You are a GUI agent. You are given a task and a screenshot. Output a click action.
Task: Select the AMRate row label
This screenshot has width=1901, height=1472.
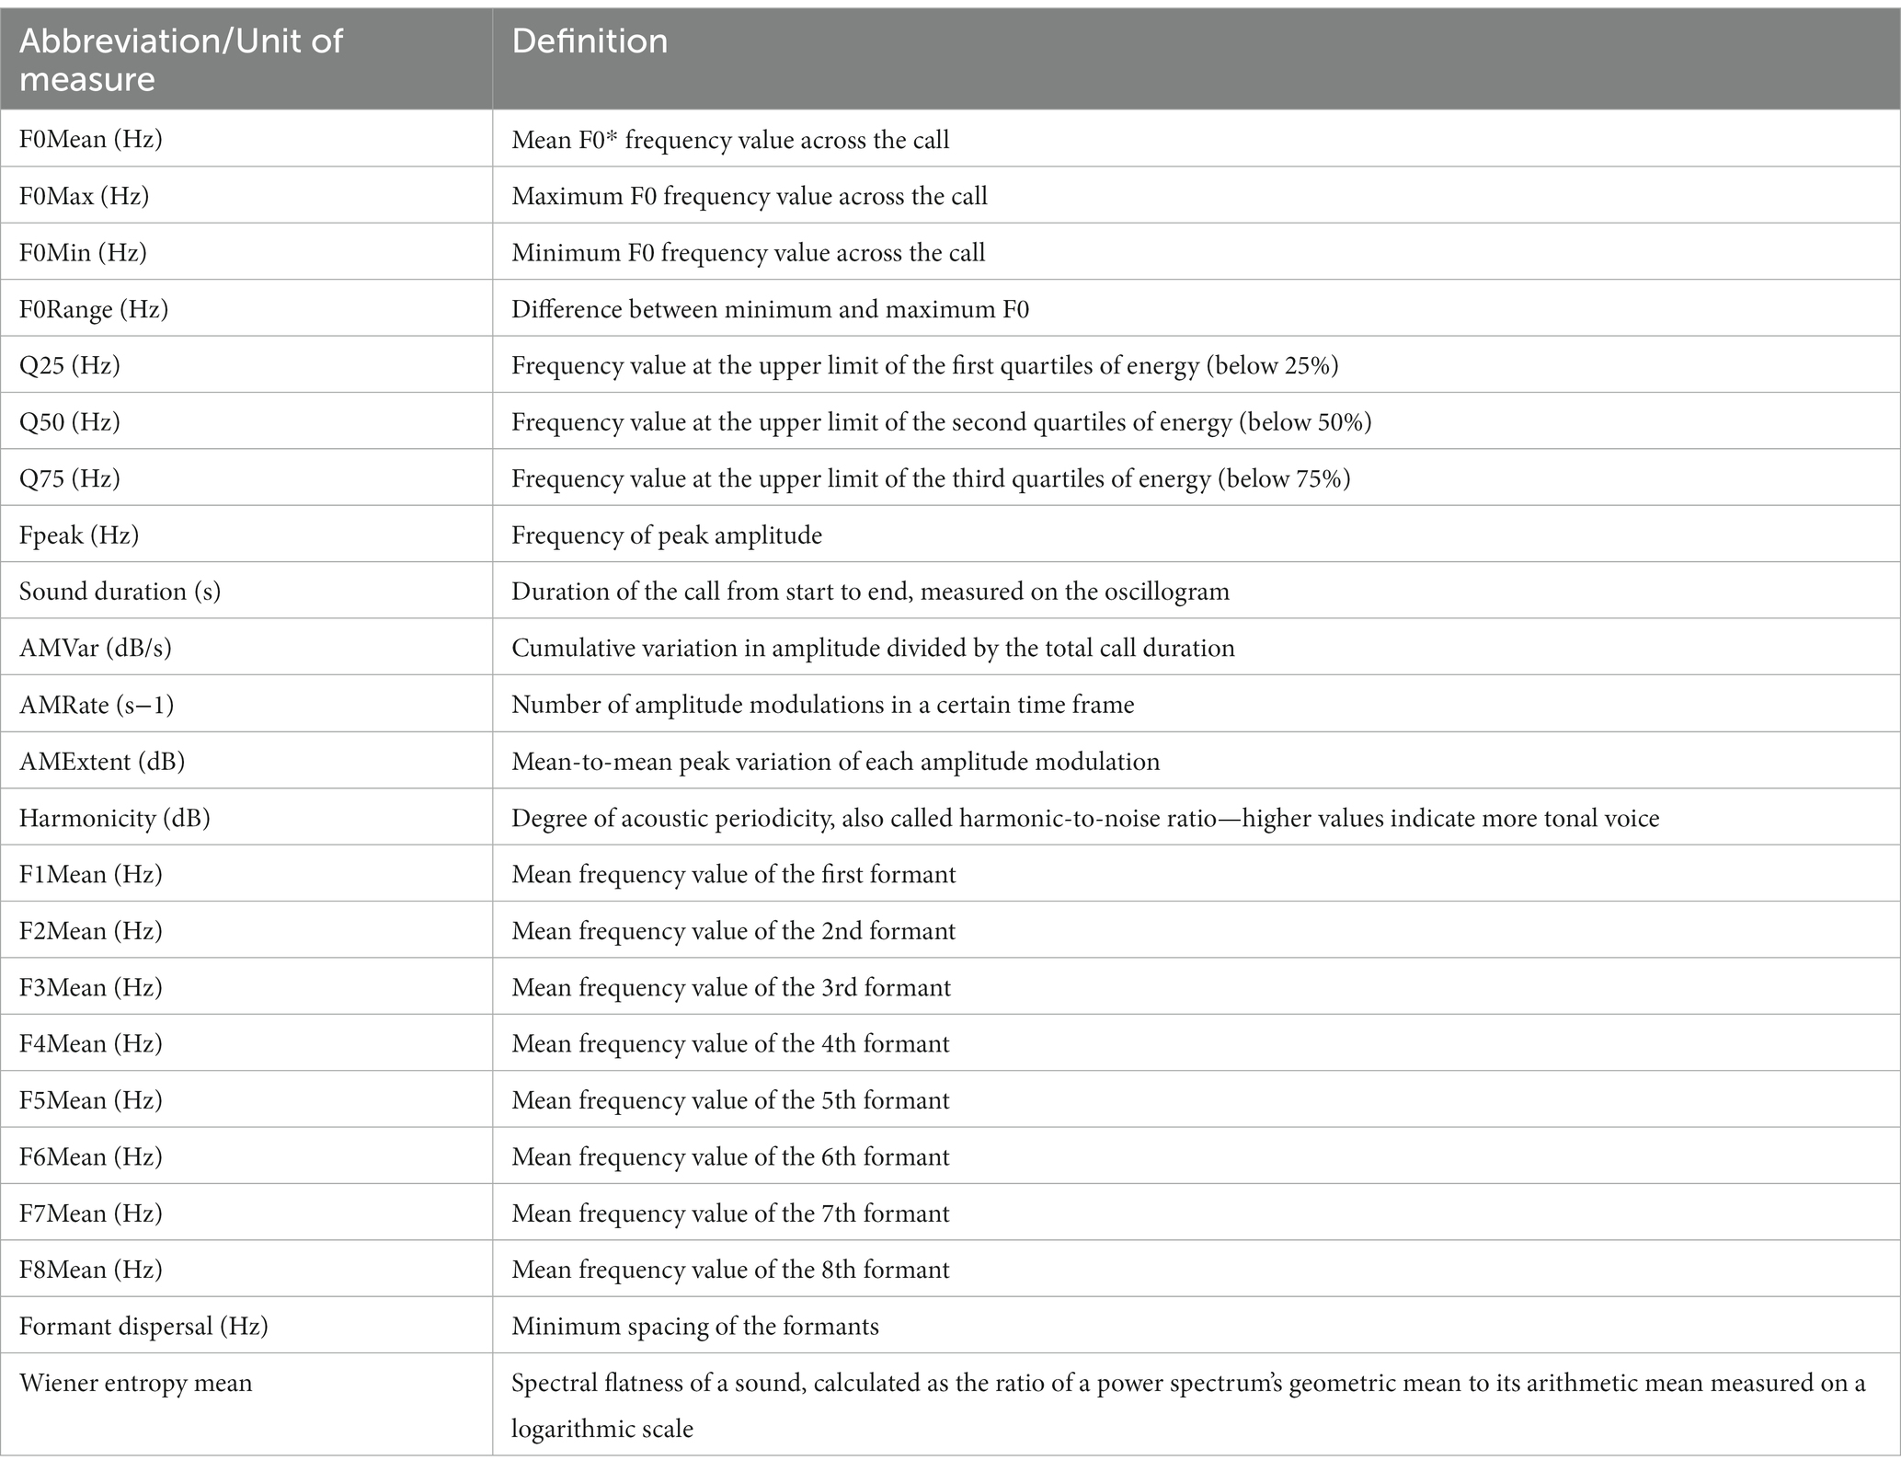[x=97, y=705]
